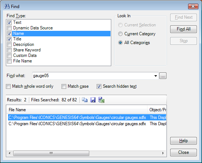Click the Find All button
The width and height of the screenshot is (202, 163).
(183, 29)
